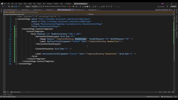Click "Don't show again" link

(33, 12)
